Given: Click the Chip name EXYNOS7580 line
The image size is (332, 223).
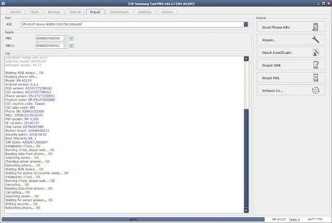Looking at the screenshot, I should point(24,127).
